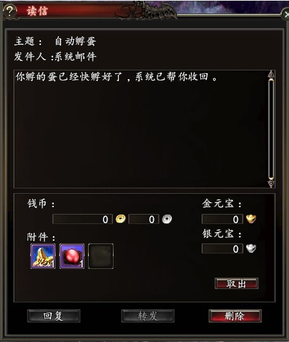
Task: Forward the mail with 转发 button
Action: [148, 316]
